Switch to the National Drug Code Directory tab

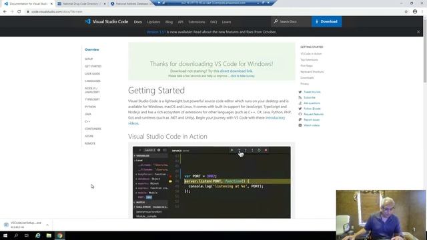click(x=81, y=4)
